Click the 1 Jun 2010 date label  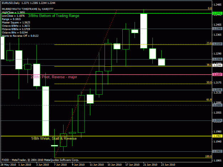25,165
